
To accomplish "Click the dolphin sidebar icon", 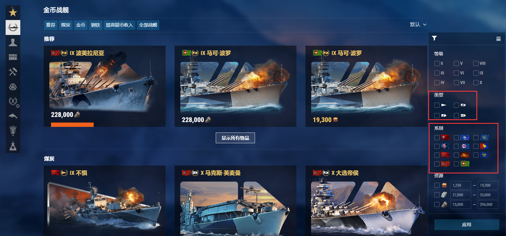I will [x=13, y=116].
